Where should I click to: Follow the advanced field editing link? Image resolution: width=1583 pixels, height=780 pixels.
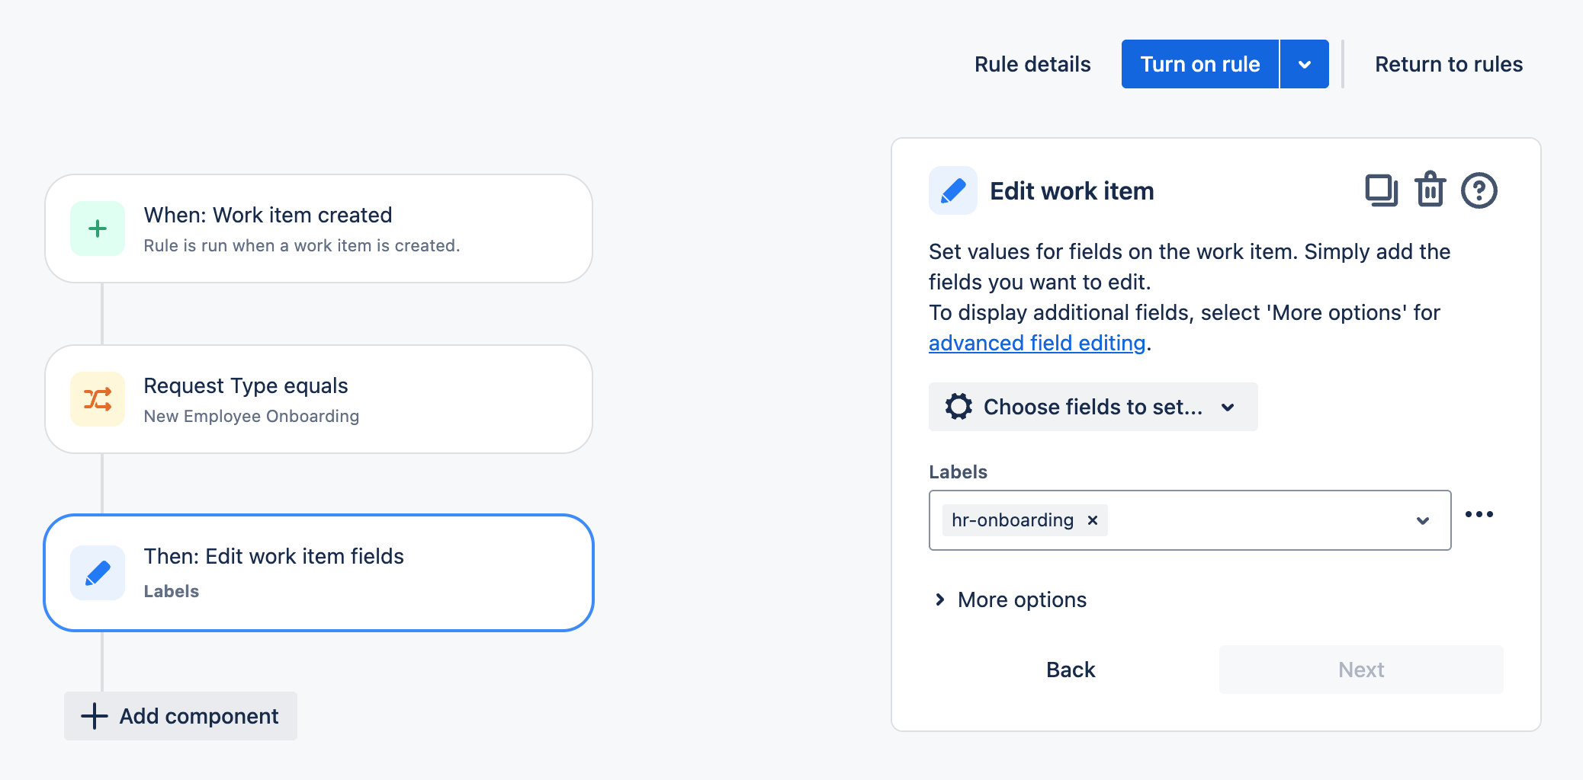tap(1036, 344)
